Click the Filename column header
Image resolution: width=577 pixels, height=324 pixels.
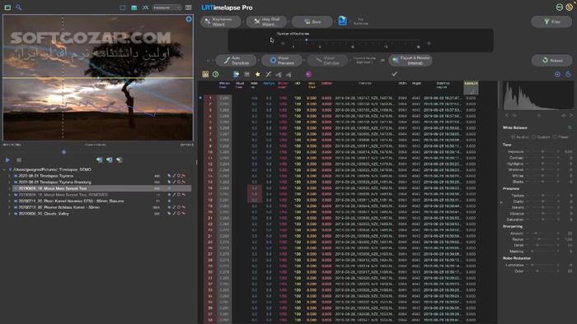click(x=364, y=84)
